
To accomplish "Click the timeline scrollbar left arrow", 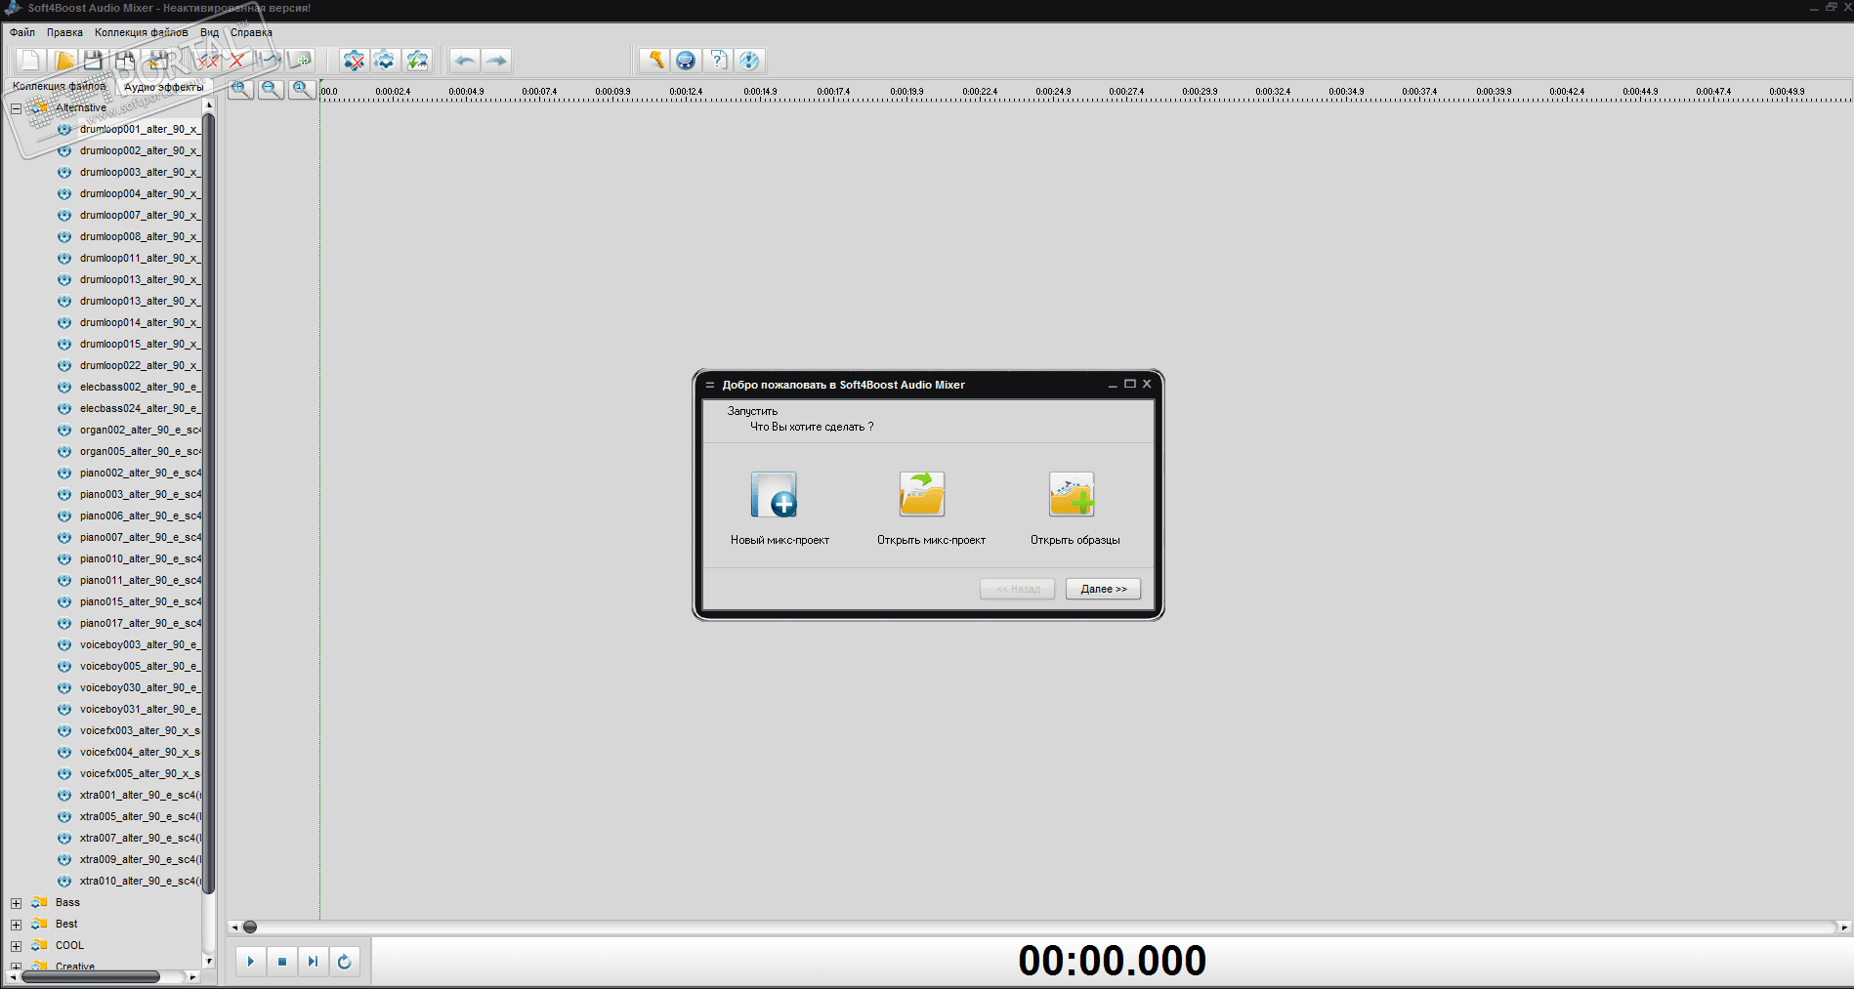I will (x=233, y=927).
